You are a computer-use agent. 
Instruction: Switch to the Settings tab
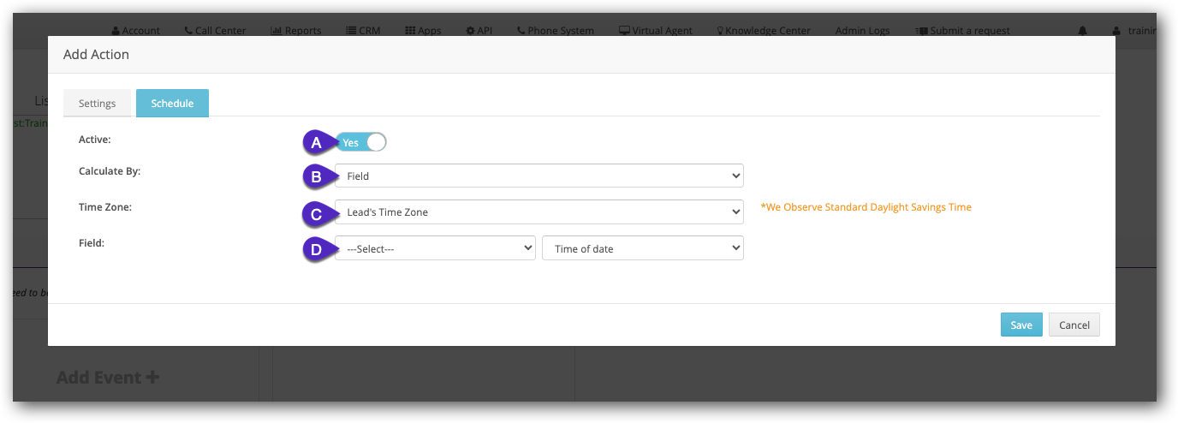click(x=97, y=103)
